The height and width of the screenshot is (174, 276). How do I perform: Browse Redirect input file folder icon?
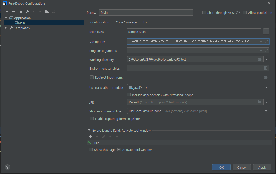click(x=266, y=77)
